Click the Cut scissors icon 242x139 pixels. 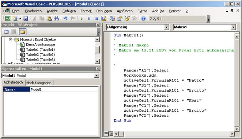click(x=35, y=19)
